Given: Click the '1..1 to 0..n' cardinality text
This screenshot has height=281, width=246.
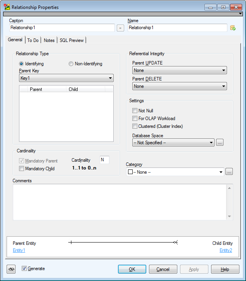Looking at the screenshot, I should pyautogui.click(x=84, y=168).
